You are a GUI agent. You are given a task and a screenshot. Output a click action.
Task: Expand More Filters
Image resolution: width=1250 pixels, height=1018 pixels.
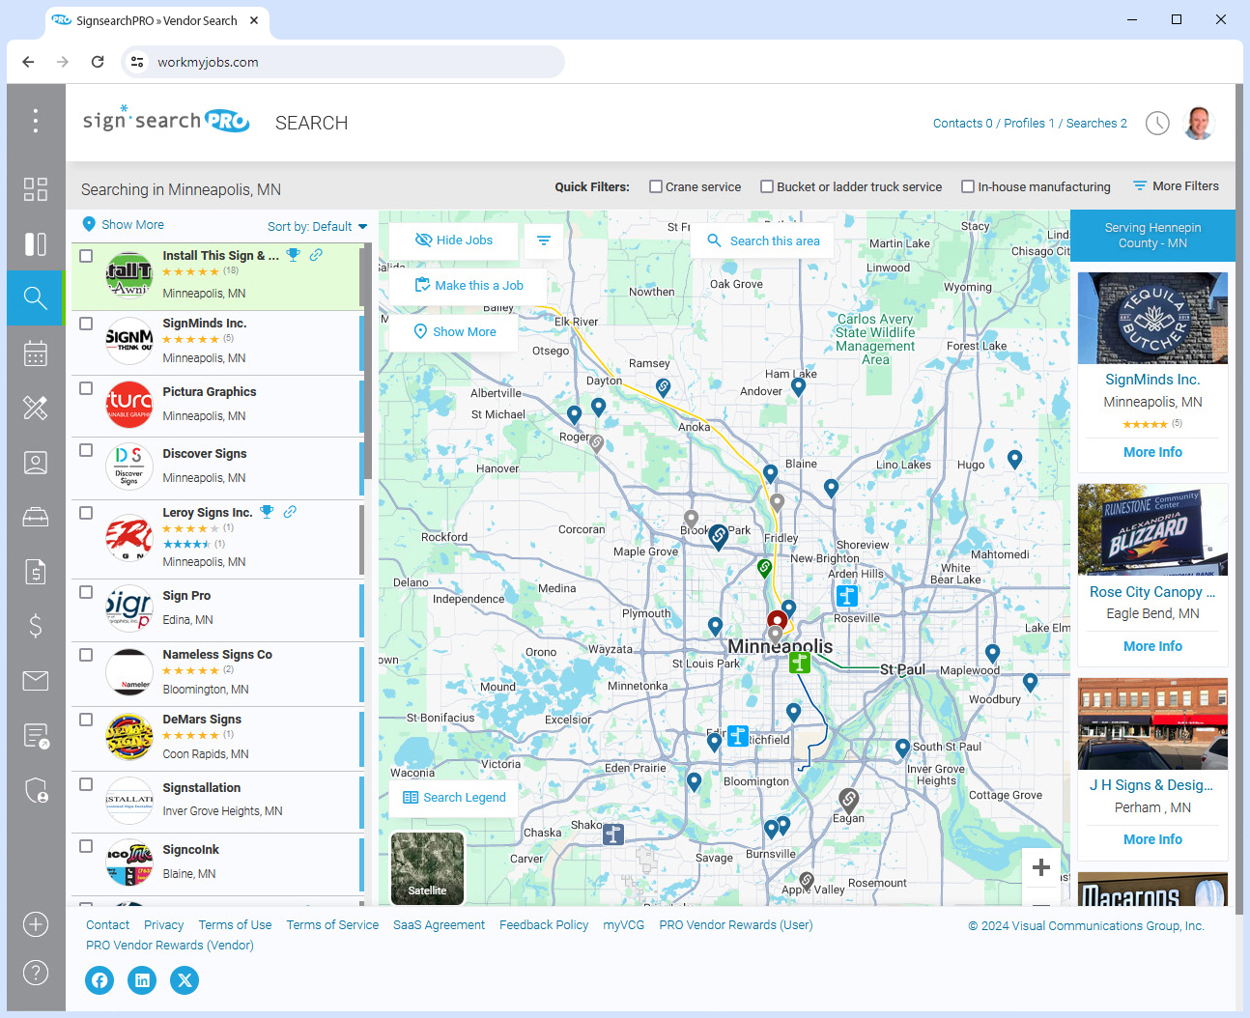1176,186
